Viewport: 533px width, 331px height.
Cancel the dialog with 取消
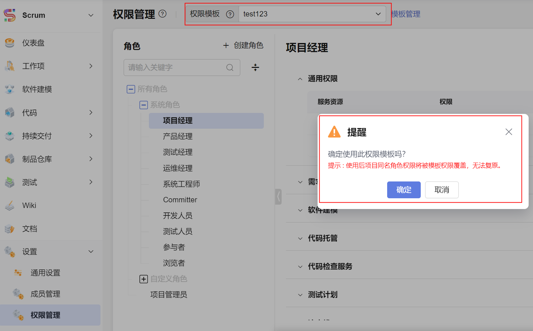442,190
